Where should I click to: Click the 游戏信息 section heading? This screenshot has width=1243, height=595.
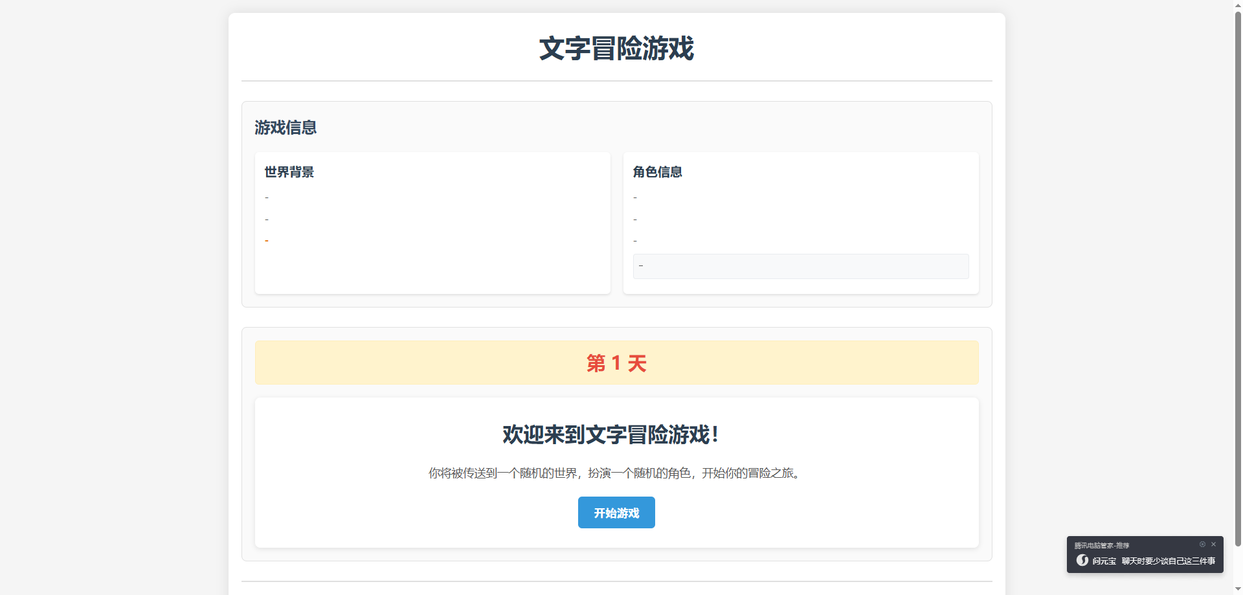click(286, 128)
